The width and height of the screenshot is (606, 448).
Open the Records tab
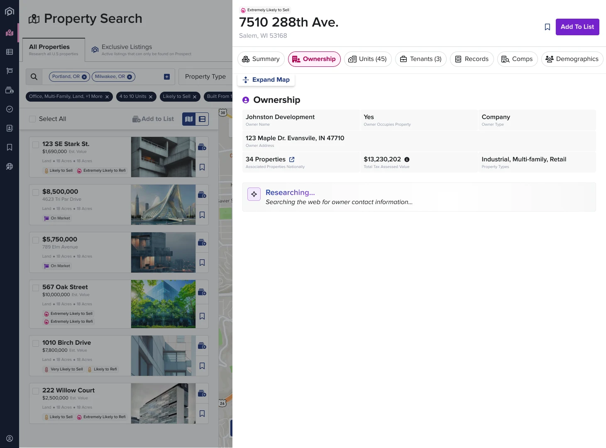(x=472, y=59)
